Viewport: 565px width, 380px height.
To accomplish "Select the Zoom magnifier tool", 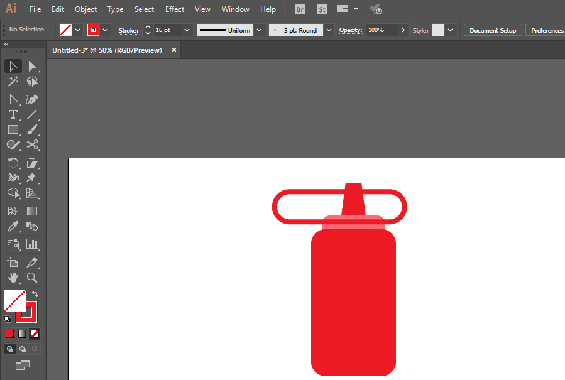I will click(x=32, y=278).
